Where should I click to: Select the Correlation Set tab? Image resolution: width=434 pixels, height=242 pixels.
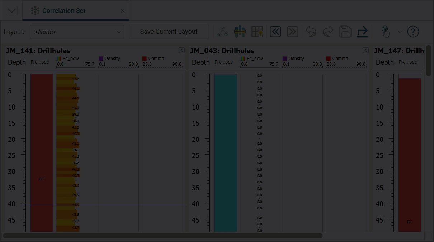(x=64, y=11)
